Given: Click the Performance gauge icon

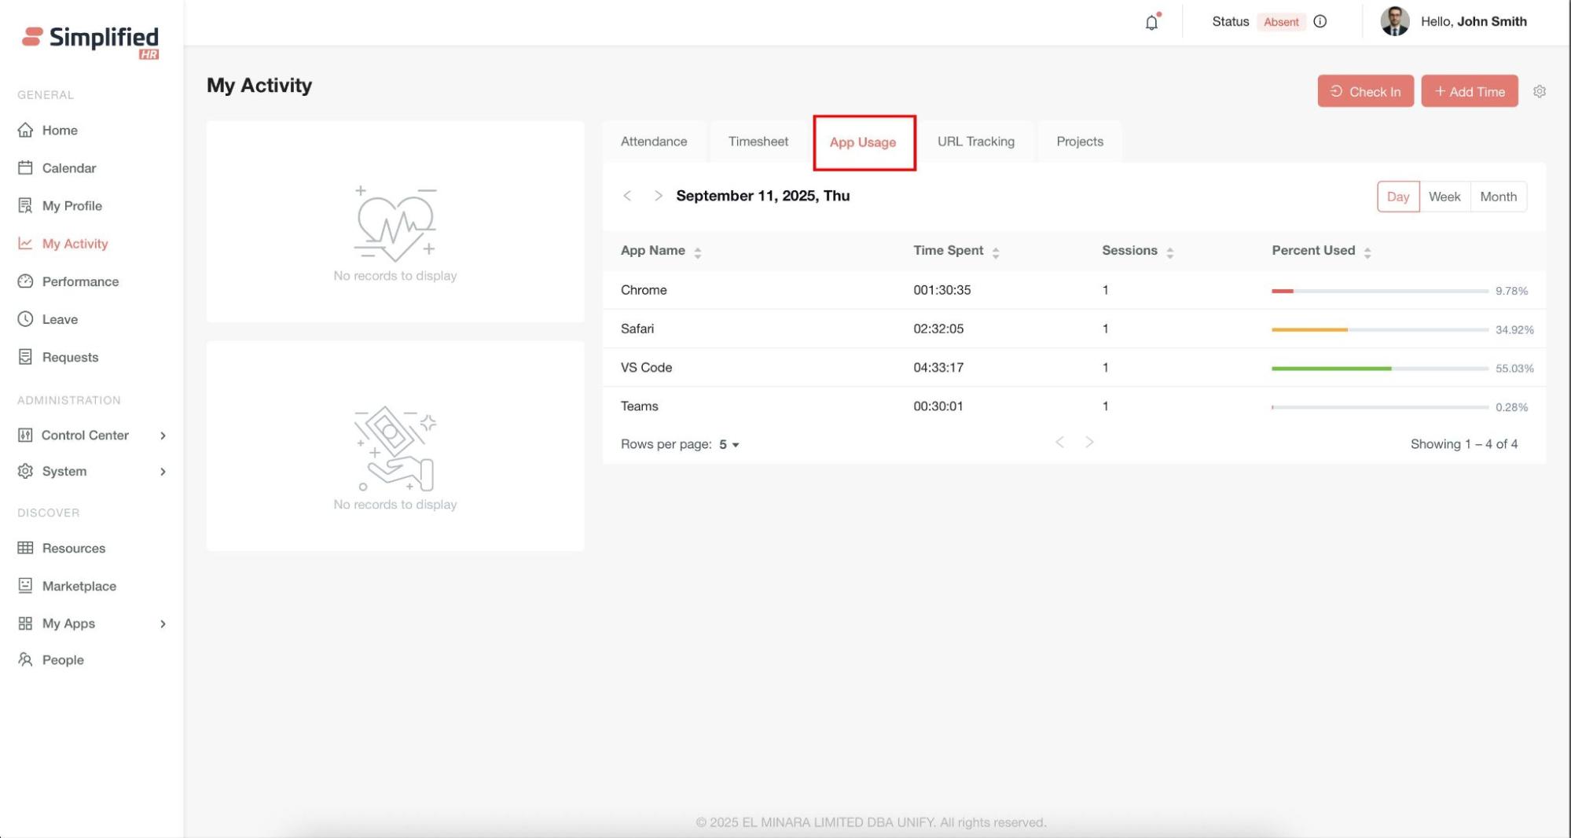Looking at the screenshot, I should tap(26, 281).
